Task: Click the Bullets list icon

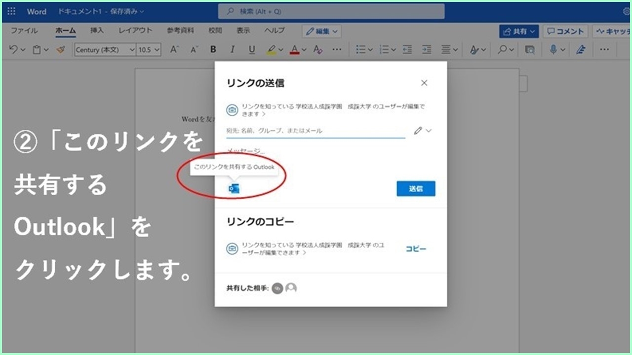Action: 361,49
